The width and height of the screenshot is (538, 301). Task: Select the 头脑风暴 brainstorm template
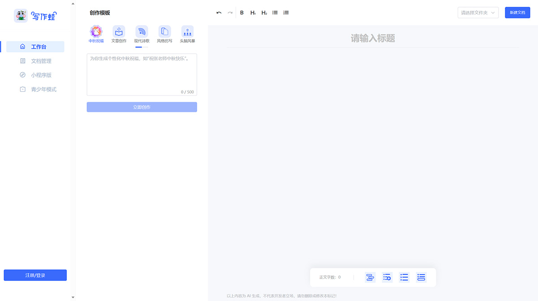point(187,32)
